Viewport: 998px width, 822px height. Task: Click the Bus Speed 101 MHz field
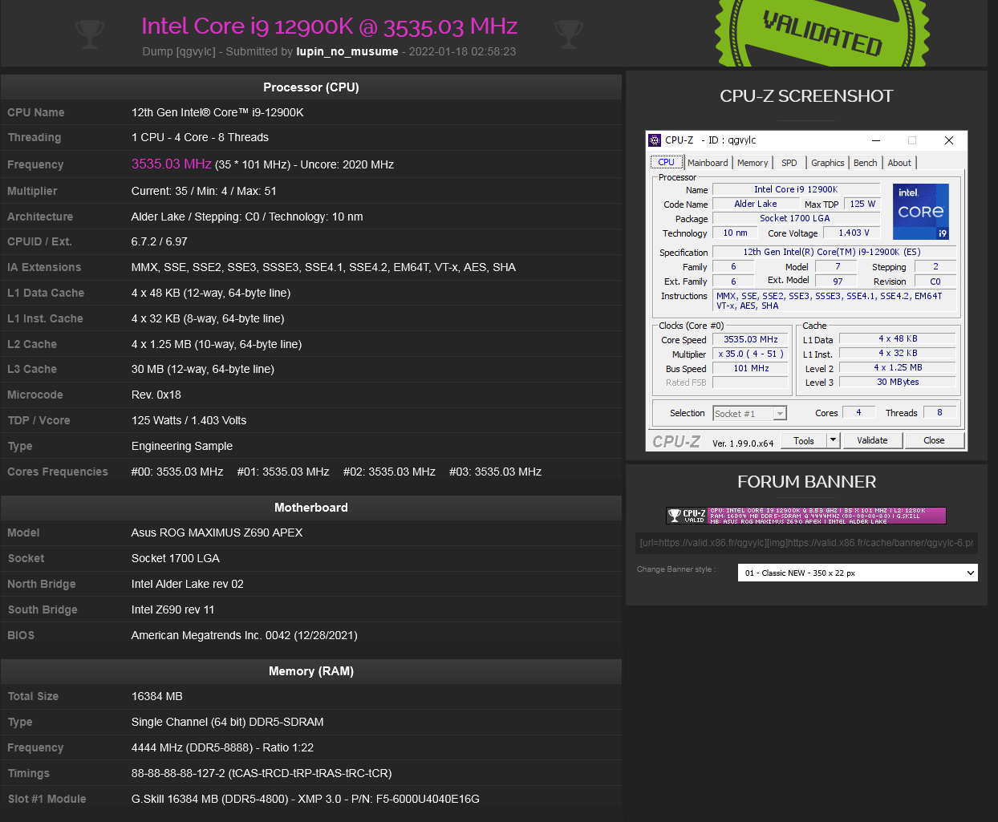751,369
